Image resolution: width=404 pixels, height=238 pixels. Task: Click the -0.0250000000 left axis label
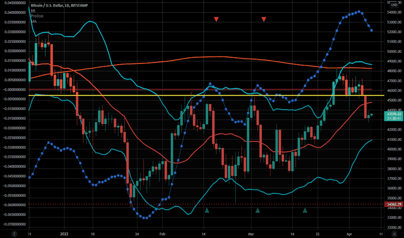14,138
